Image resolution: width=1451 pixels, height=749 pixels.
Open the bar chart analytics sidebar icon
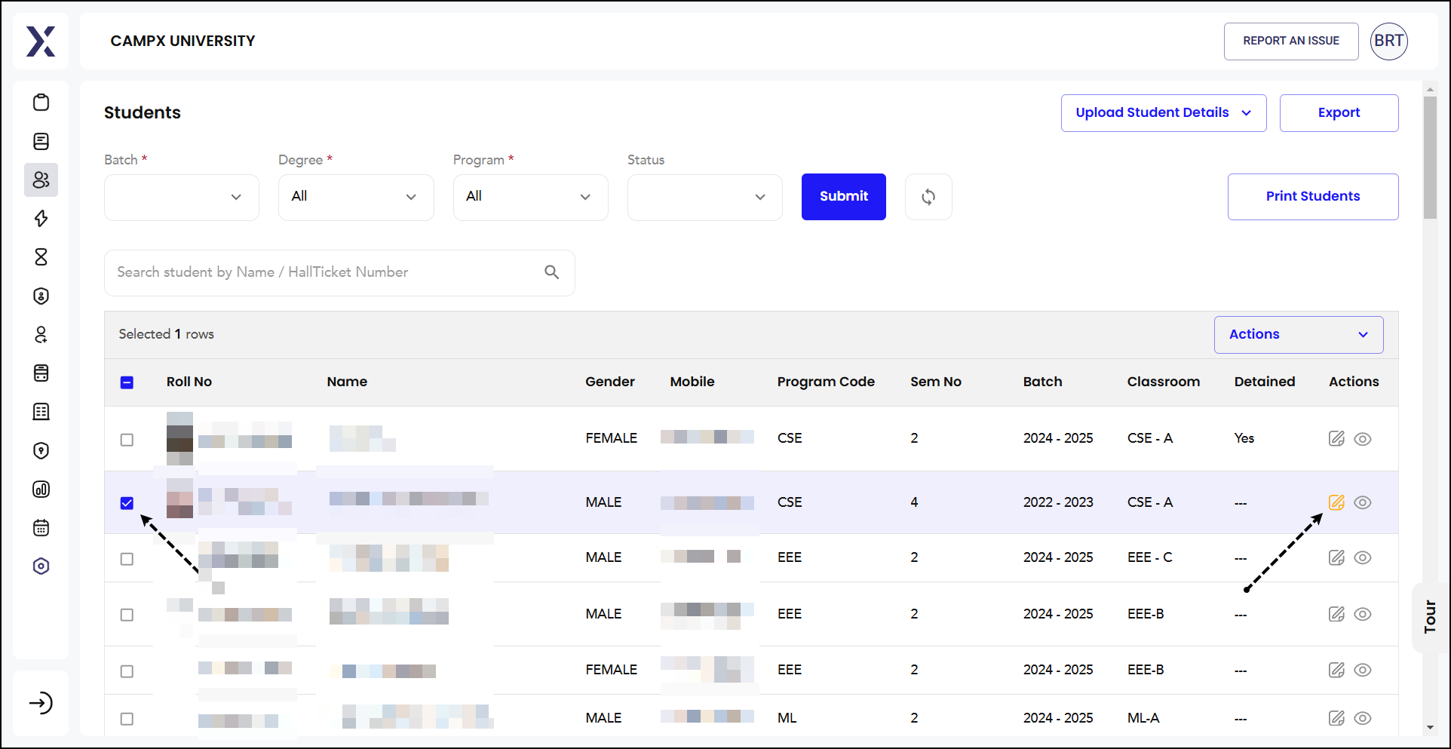(x=41, y=489)
